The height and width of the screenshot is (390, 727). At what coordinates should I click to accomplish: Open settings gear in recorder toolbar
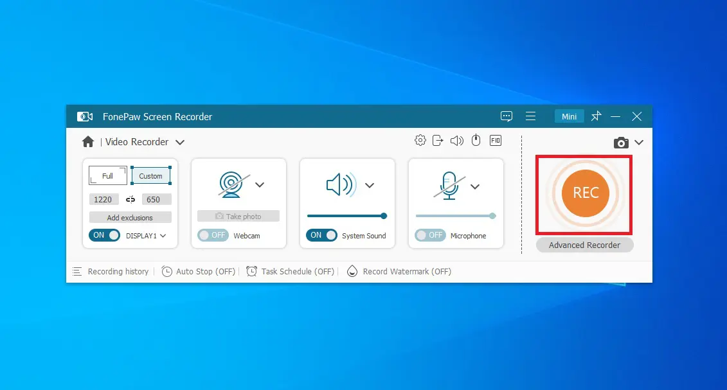420,141
